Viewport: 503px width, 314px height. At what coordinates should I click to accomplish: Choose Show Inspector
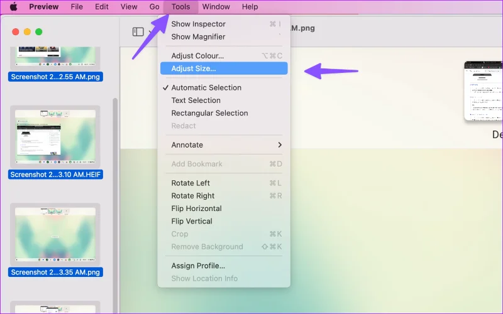[x=224, y=24]
